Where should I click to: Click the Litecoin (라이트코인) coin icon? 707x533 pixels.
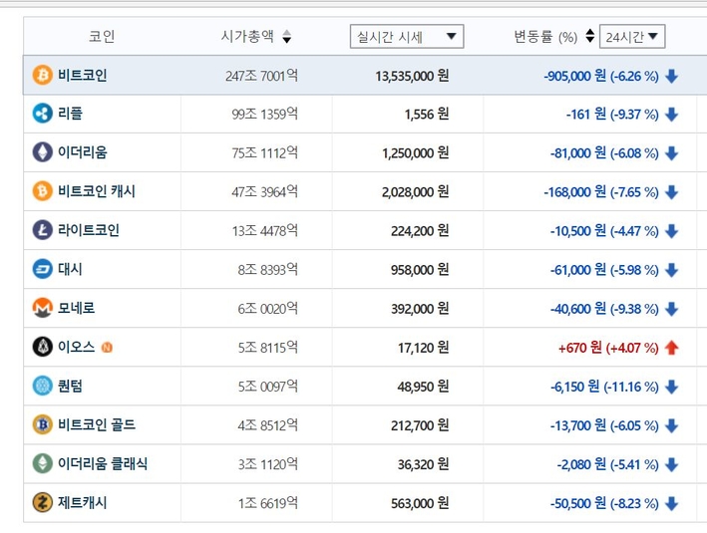(43, 230)
